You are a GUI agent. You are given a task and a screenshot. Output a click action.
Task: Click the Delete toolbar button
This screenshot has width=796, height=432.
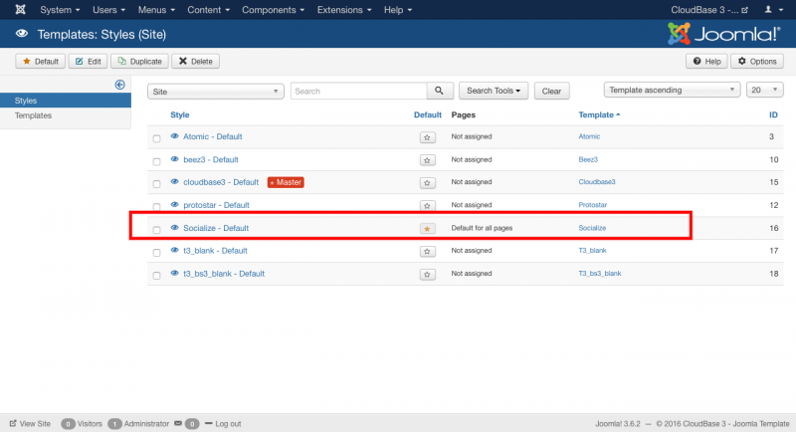pos(195,61)
